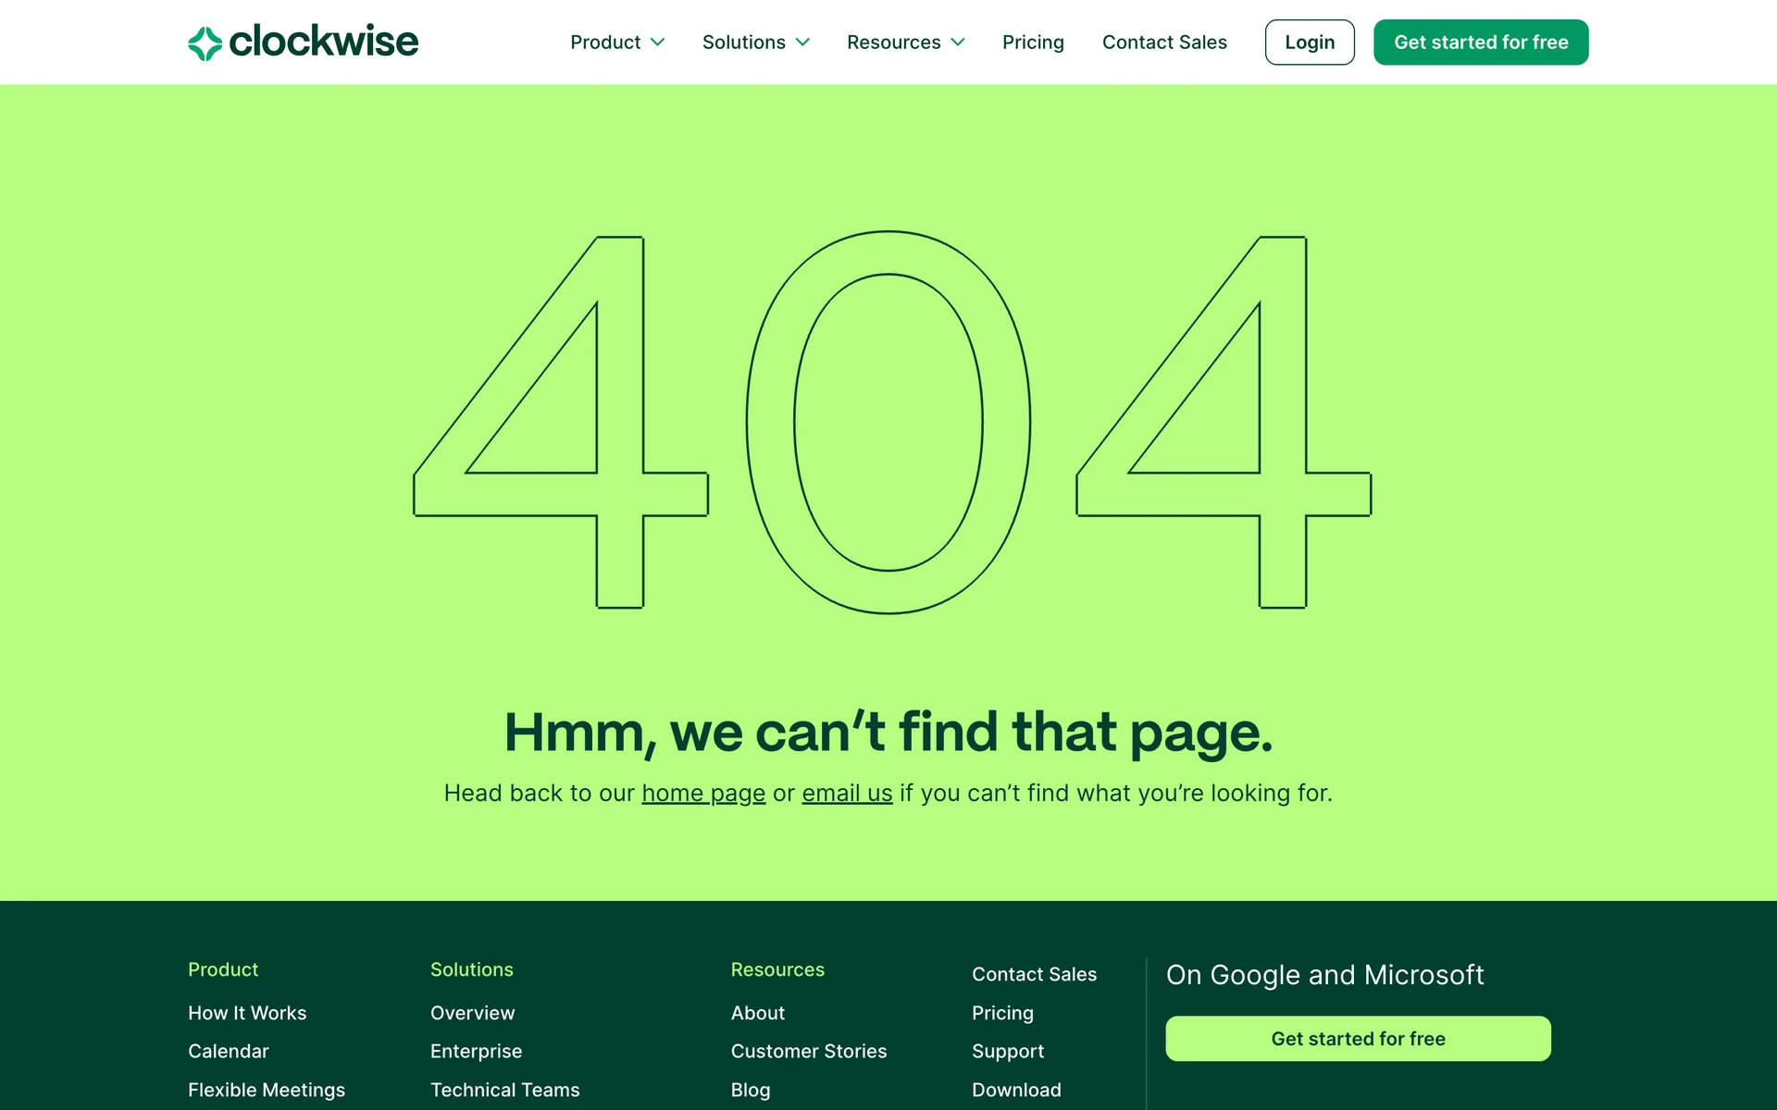Expand the Product dropdown chevron
The width and height of the screenshot is (1777, 1110).
(x=658, y=43)
